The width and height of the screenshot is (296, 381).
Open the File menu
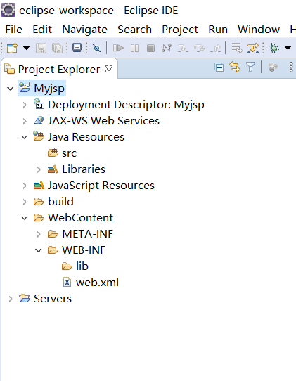tap(13, 30)
